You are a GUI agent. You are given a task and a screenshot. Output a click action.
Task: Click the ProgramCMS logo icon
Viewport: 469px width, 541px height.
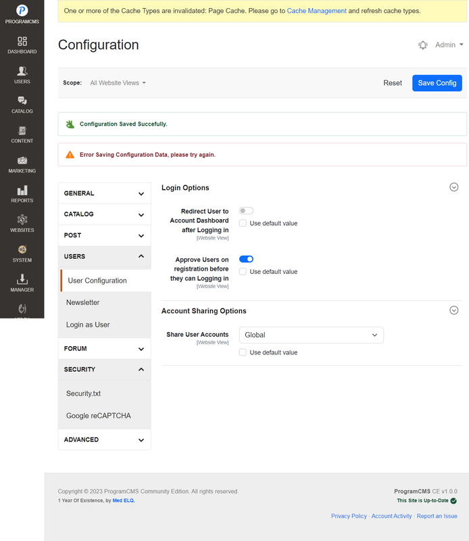click(22, 10)
